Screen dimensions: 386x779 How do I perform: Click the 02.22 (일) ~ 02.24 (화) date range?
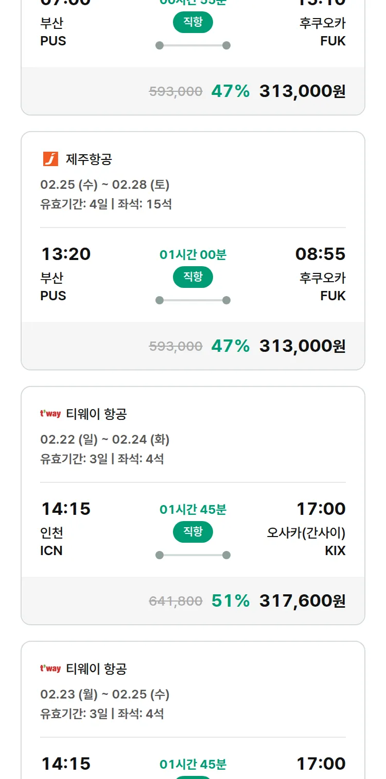coord(105,440)
